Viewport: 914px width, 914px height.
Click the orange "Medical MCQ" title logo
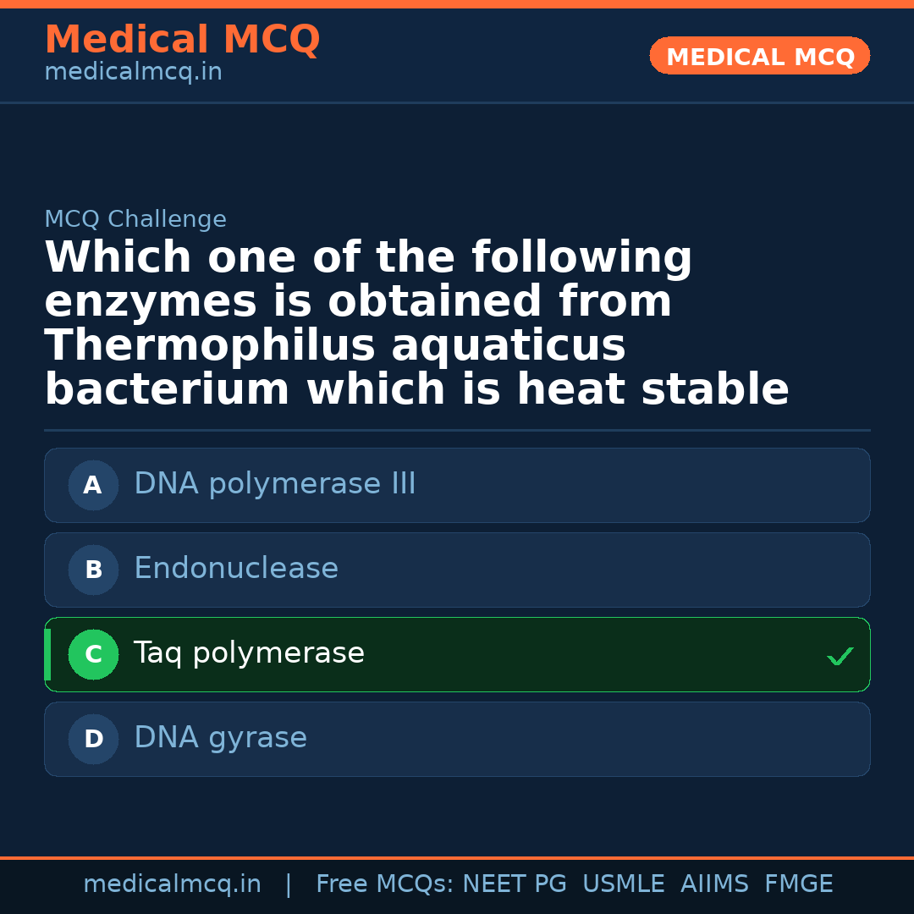point(182,40)
